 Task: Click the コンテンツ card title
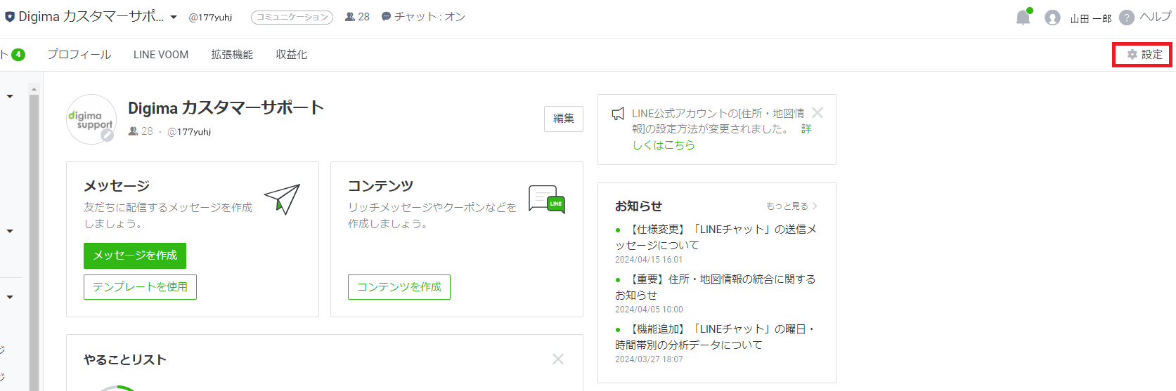[380, 186]
